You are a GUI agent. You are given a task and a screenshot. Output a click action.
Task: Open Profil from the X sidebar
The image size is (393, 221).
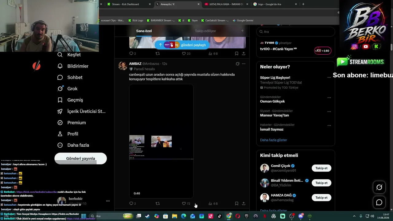(68, 134)
